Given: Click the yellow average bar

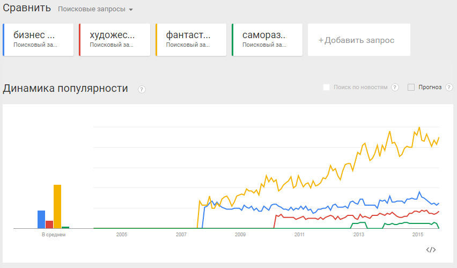Looking at the screenshot, I should click(57, 206).
